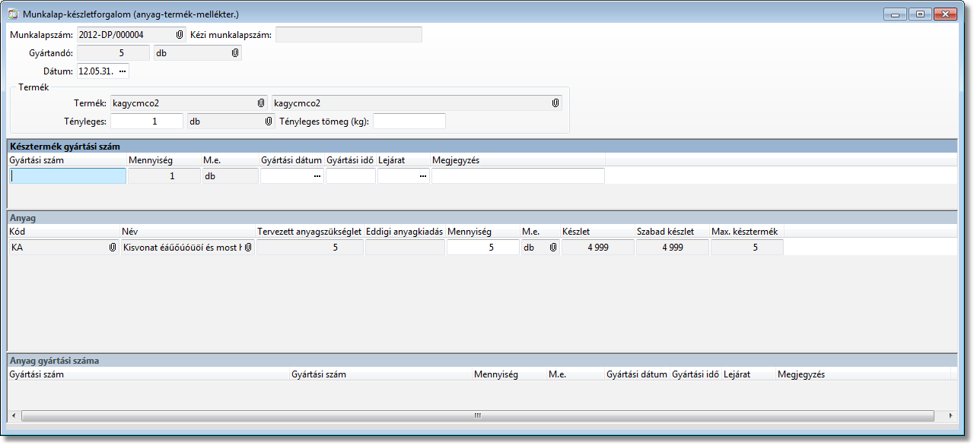Click paperclip icon in KA code cell
974x445 pixels.
(113, 247)
